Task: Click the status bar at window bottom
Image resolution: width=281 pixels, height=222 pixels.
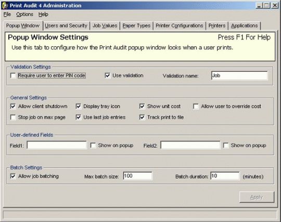Action: tap(140, 215)
